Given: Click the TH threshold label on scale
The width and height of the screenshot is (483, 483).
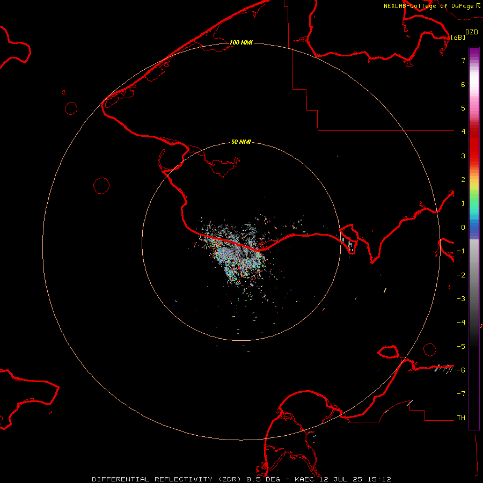Looking at the screenshot, I should click(461, 418).
